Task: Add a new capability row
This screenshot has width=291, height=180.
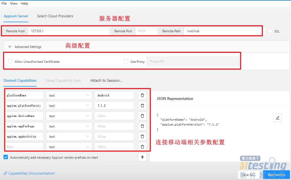Action: click(142, 157)
